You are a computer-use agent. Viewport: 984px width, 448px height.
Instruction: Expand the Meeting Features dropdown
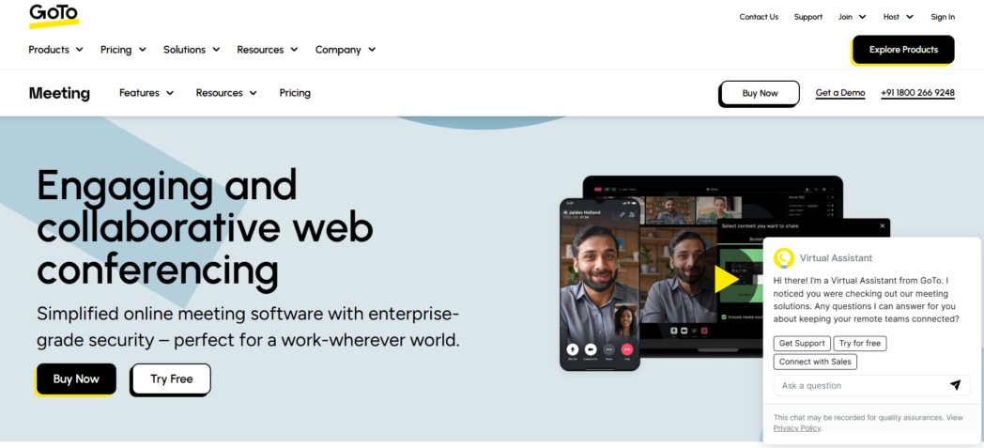(146, 93)
